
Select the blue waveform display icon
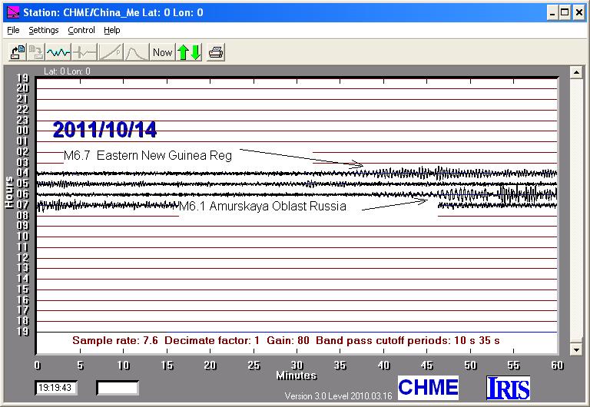click(x=58, y=52)
